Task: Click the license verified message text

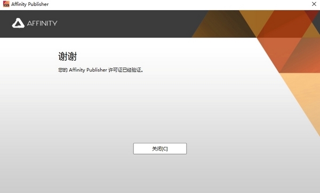Action: click(101, 70)
